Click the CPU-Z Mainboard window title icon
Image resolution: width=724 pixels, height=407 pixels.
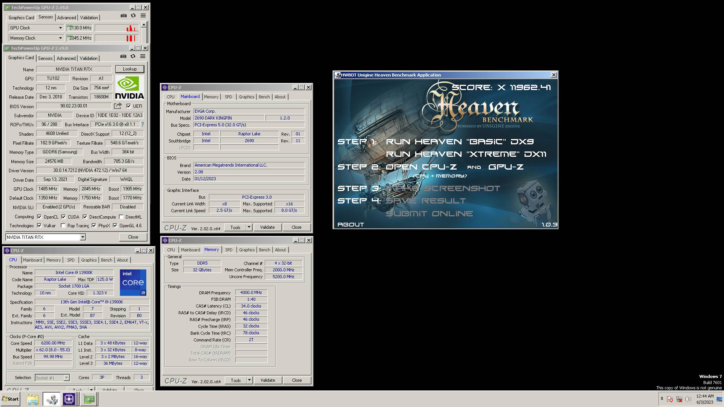164,87
